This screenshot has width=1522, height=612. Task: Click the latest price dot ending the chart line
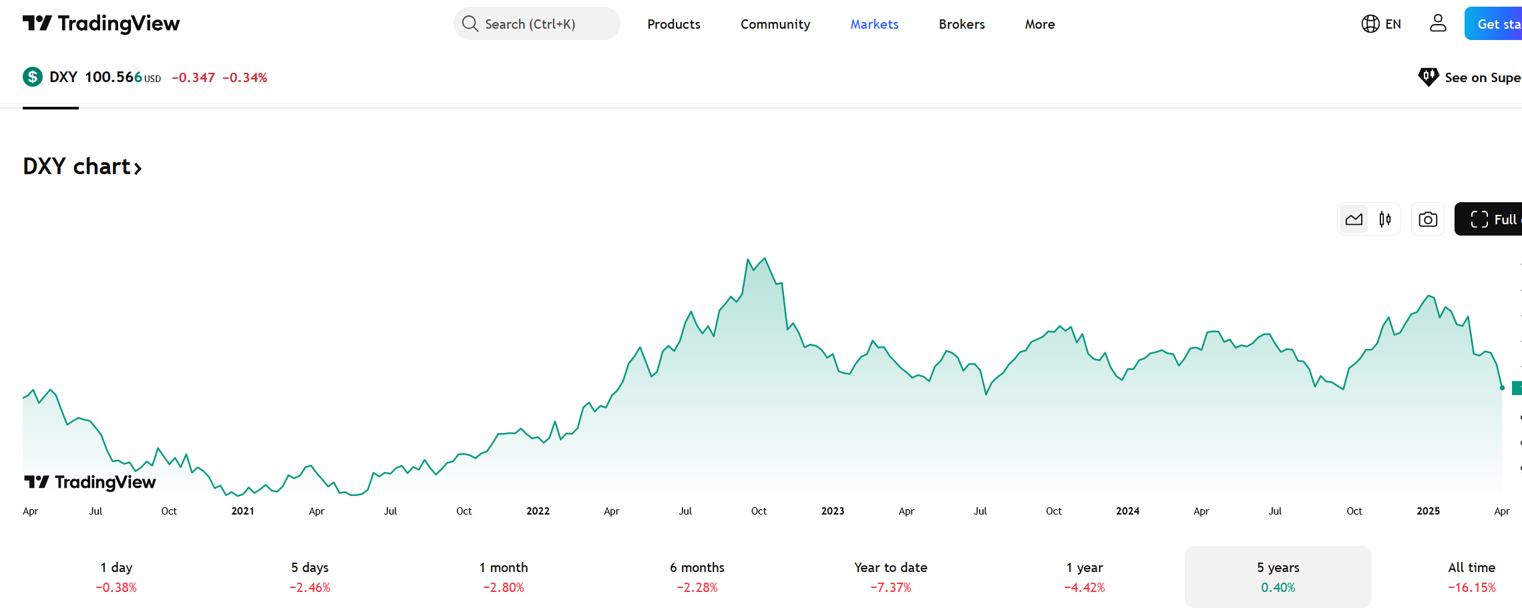point(1502,388)
